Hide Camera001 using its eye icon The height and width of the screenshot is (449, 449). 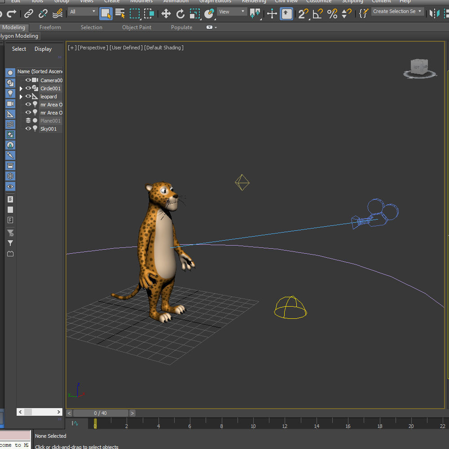[x=28, y=80]
